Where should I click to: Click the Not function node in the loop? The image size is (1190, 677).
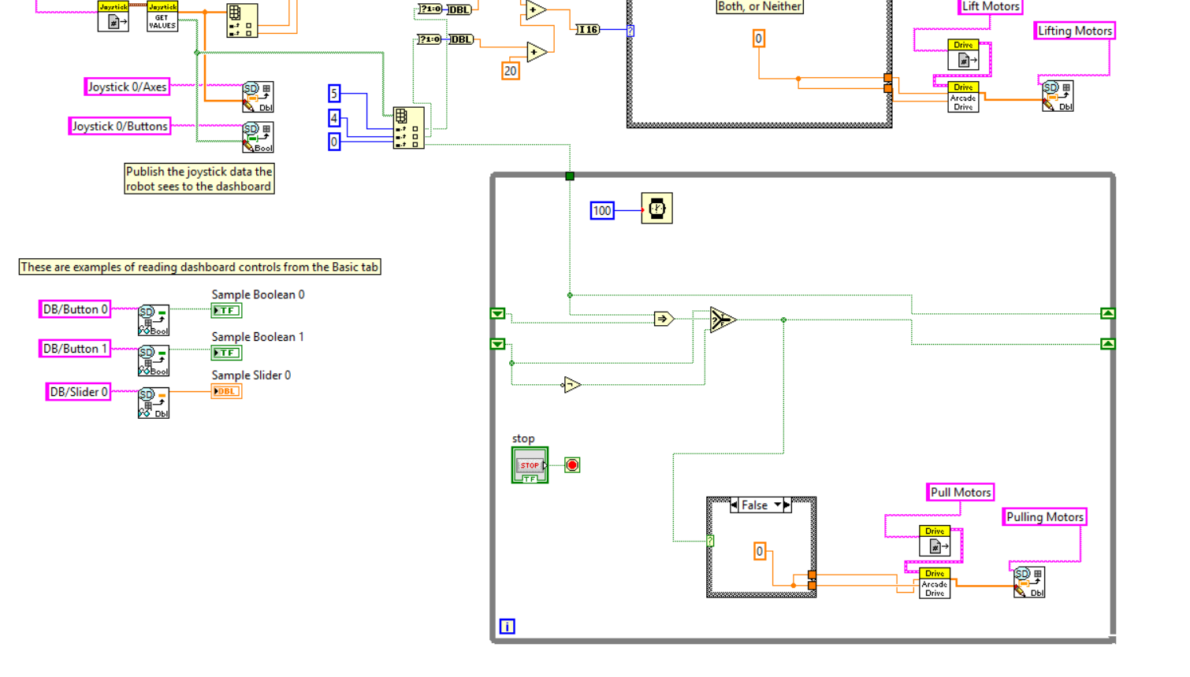(x=571, y=385)
